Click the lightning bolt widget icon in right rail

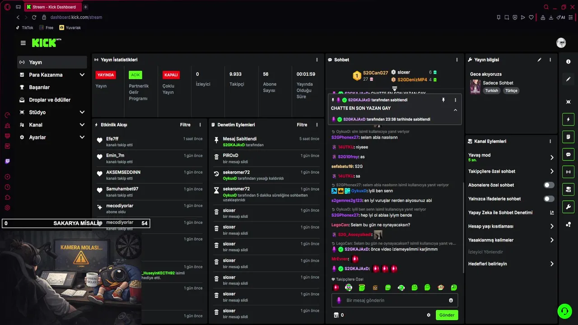[x=568, y=120]
